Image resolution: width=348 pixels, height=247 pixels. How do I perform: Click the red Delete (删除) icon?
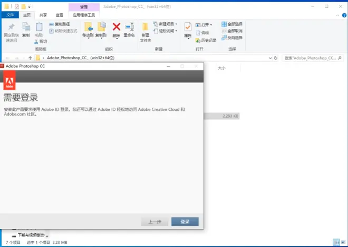(x=117, y=27)
